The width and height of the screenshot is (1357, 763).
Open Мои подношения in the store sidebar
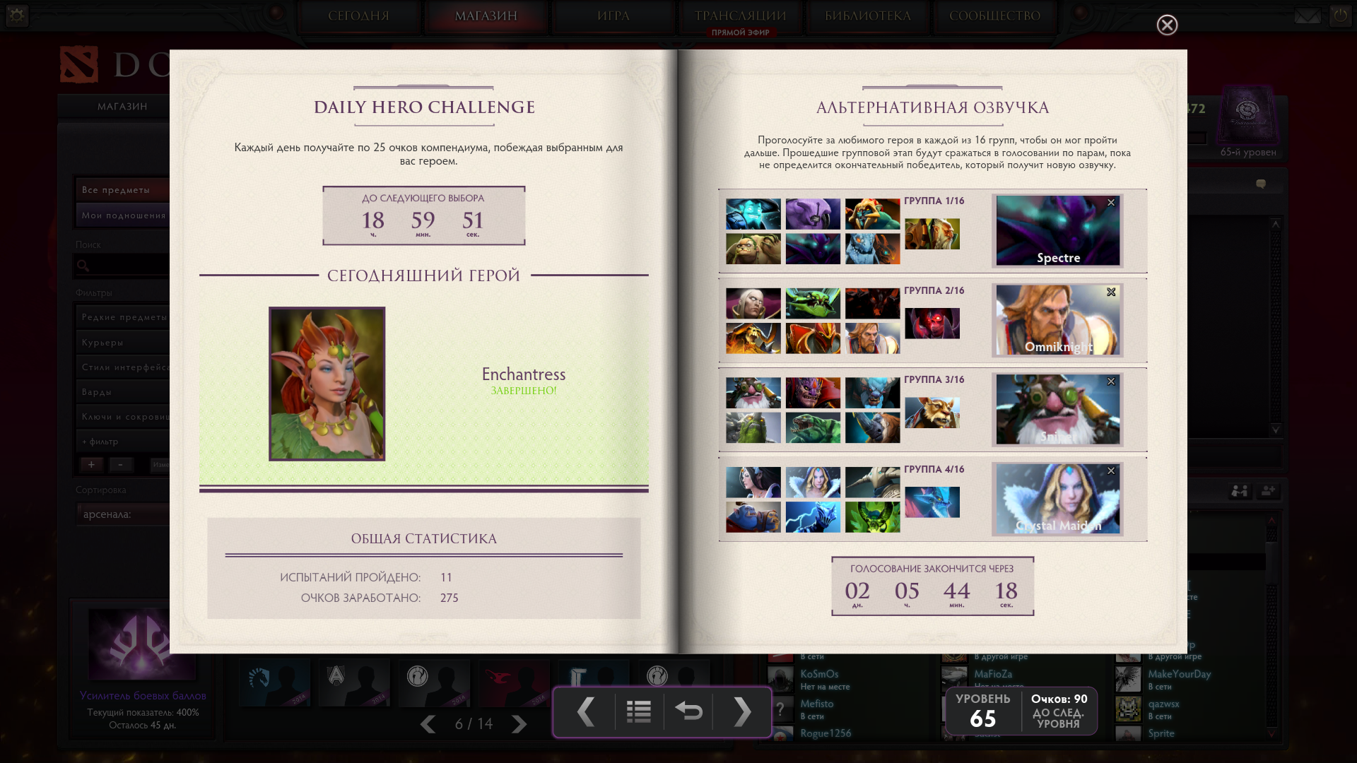(x=122, y=215)
